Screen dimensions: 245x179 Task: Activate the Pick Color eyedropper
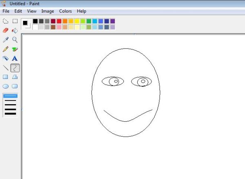point(6,40)
